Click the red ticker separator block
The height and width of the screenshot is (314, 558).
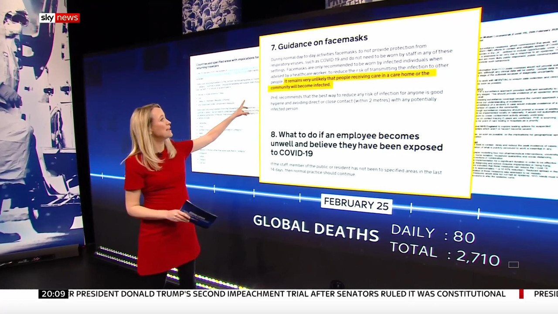(x=521, y=294)
